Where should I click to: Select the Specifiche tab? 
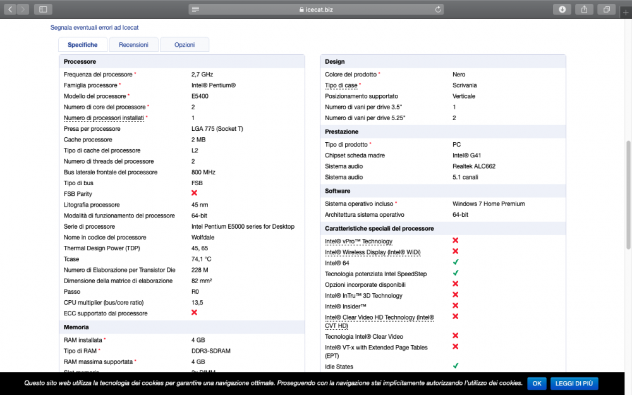tap(83, 45)
